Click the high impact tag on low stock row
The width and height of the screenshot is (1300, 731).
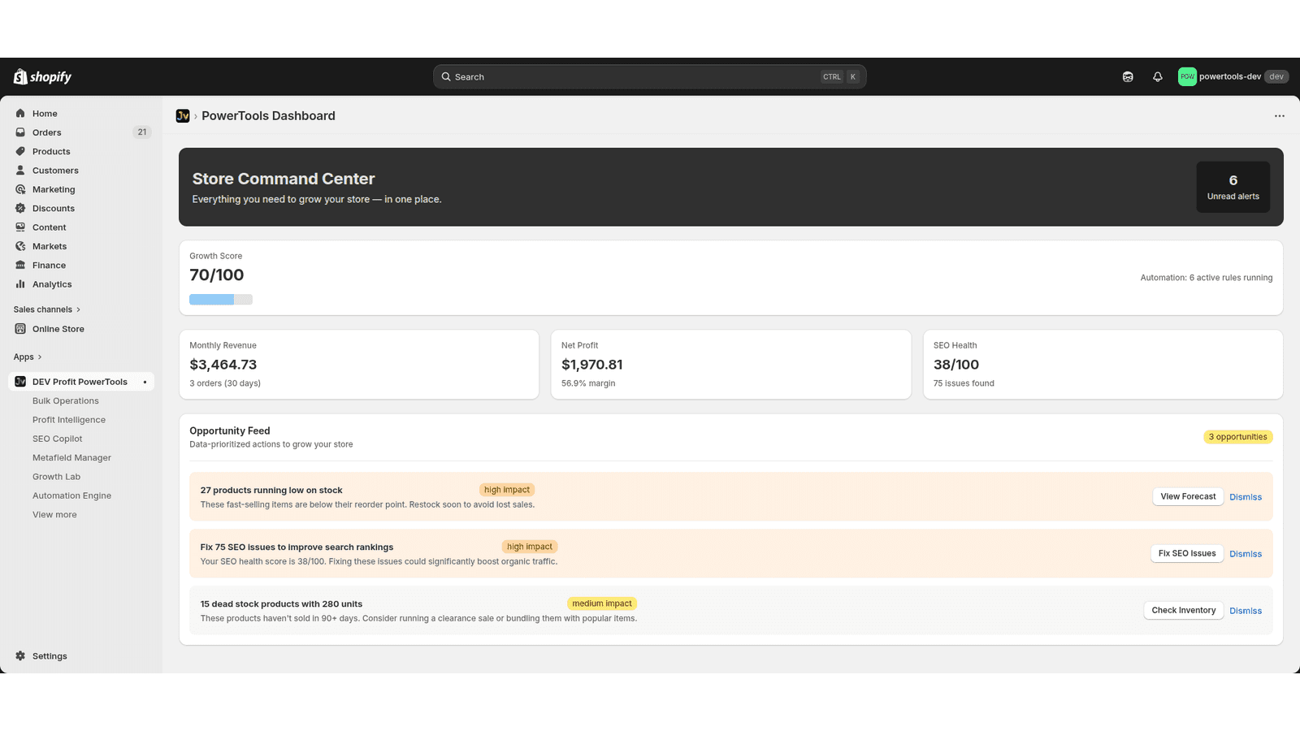coord(507,490)
